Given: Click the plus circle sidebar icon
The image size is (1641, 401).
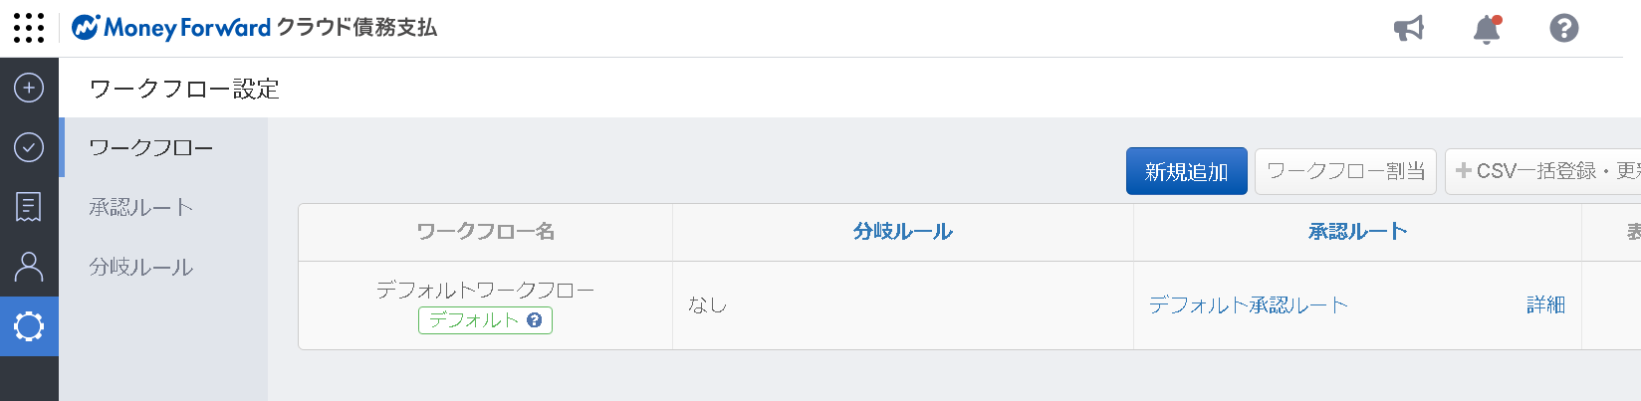Looking at the screenshot, I should [x=29, y=88].
